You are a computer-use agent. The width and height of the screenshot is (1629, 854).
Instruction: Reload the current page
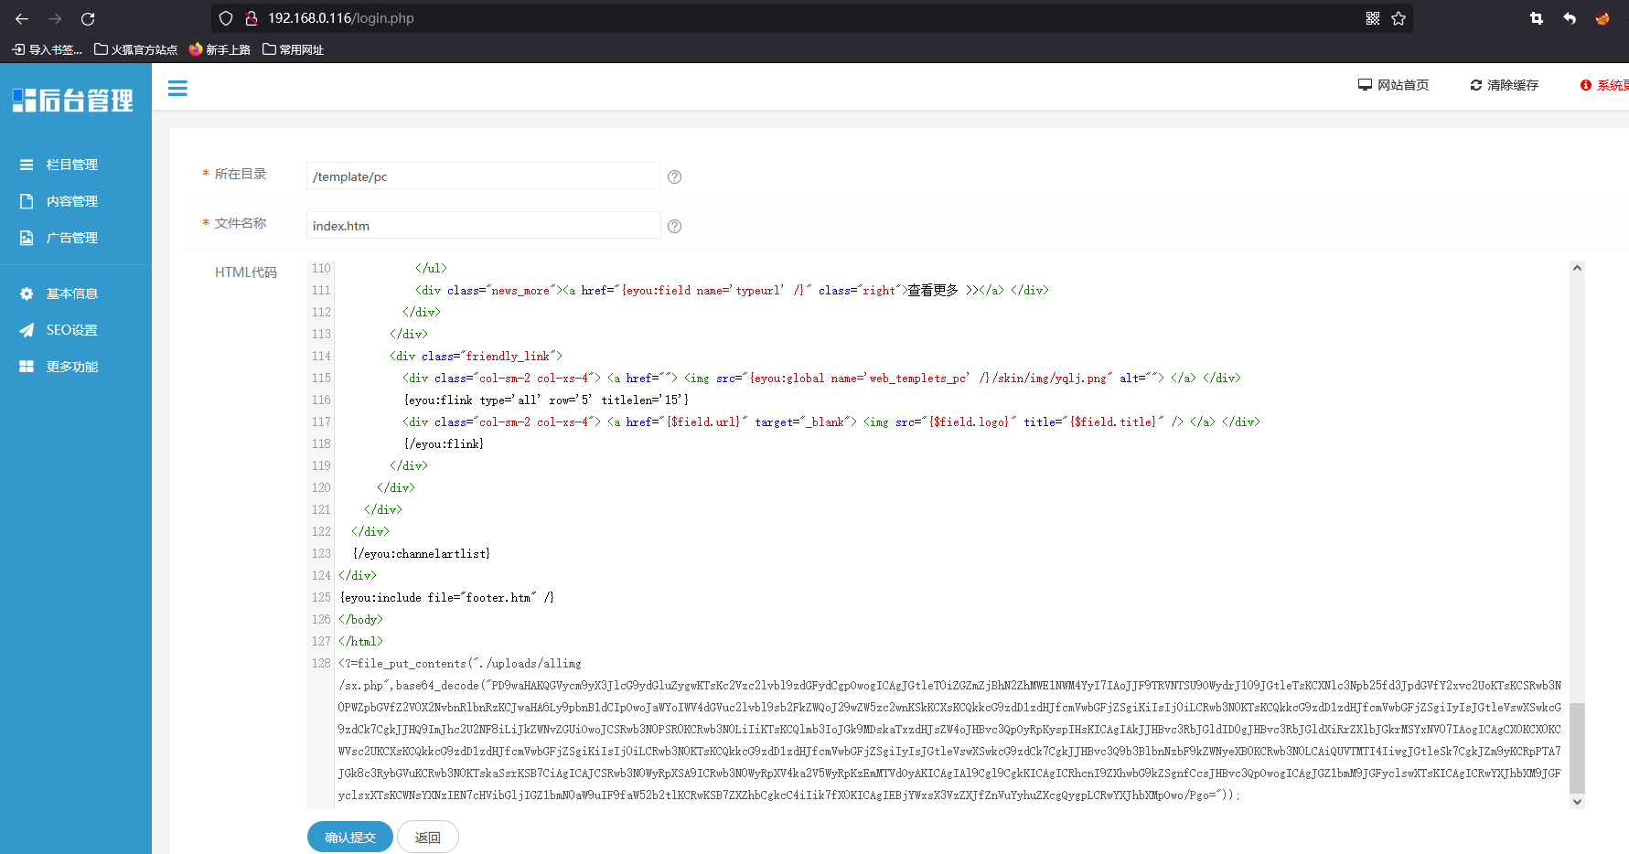(88, 18)
